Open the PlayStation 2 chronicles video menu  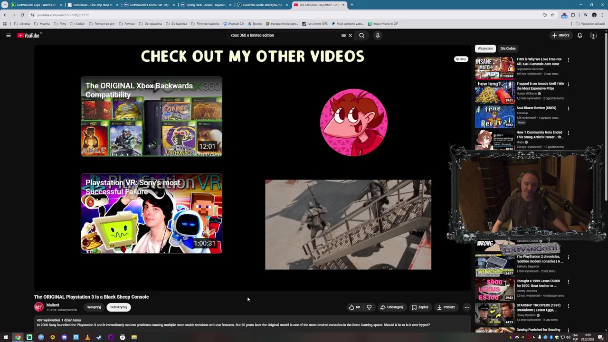(x=568, y=258)
